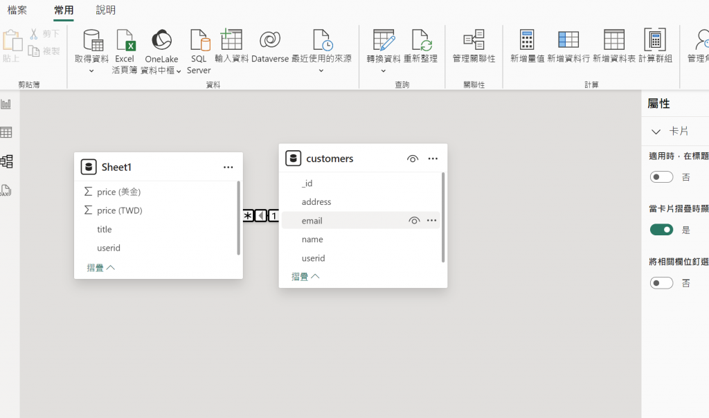This screenshot has width=709, height=418.
Task: Select the name field in customers
Action: (x=312, y=239)
